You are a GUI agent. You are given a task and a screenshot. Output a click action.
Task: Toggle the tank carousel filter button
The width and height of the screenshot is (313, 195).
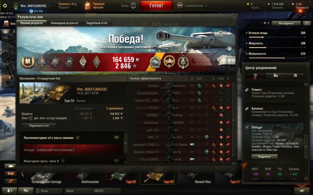coord(10,166)
